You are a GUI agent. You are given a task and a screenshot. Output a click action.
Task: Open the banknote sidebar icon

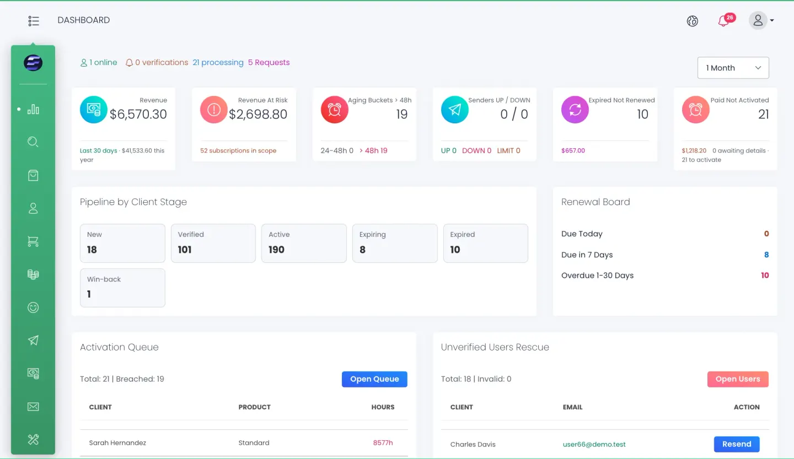(x=33, y=374)
